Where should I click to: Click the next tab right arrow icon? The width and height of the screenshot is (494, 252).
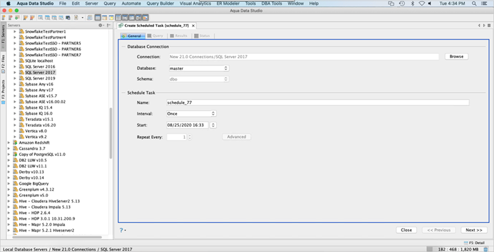click(484, 26)
